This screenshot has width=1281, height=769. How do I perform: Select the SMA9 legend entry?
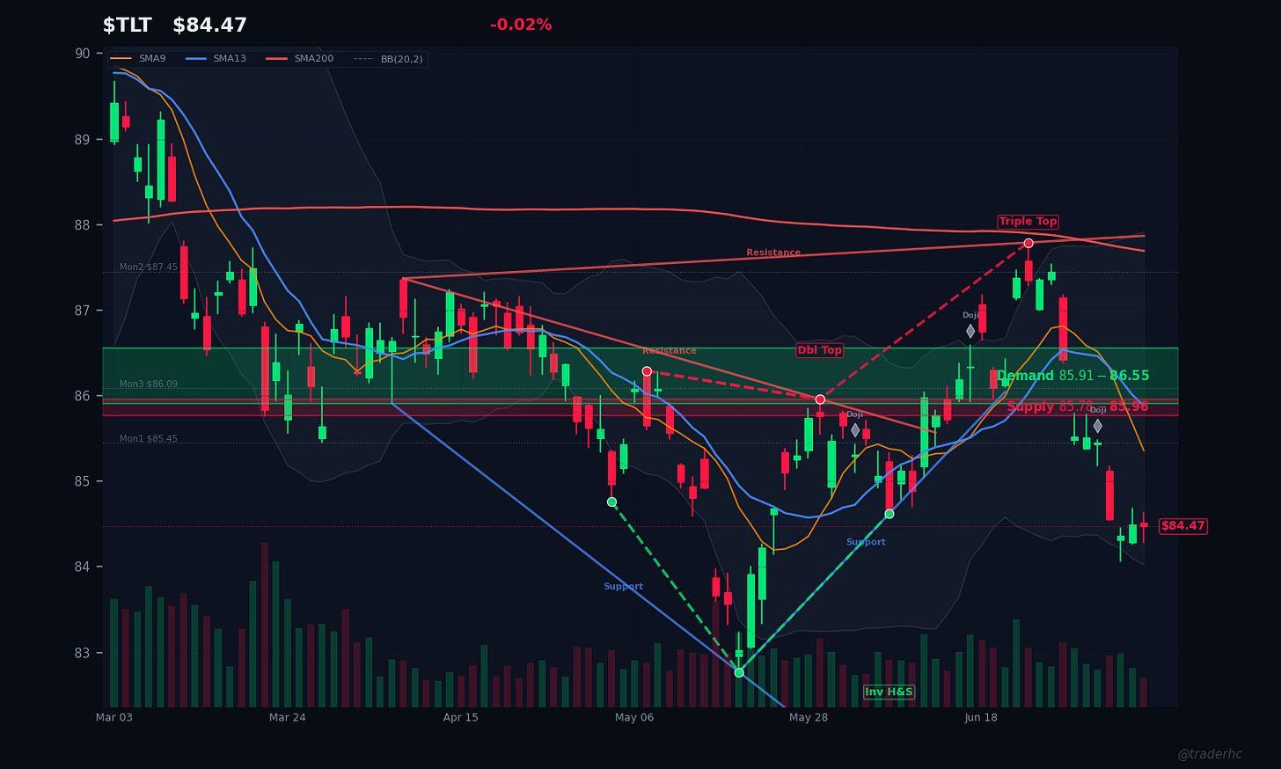(x=138, y=59)
